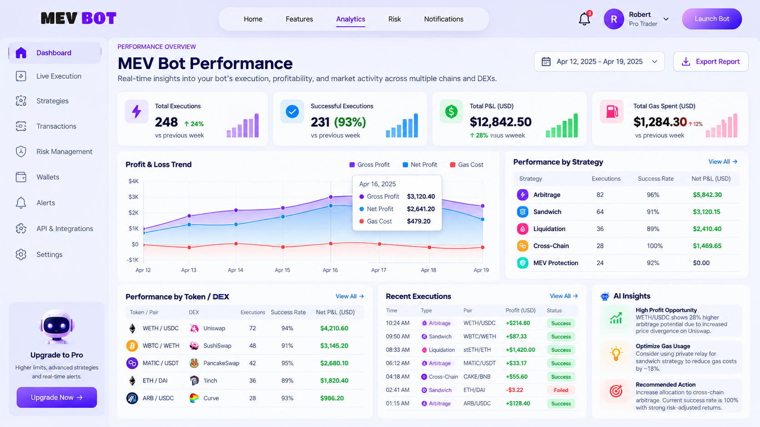The width and height of the screenshot is (760, 427).
Task: Switch to the Features tab
Action: [x=299, y=19]
